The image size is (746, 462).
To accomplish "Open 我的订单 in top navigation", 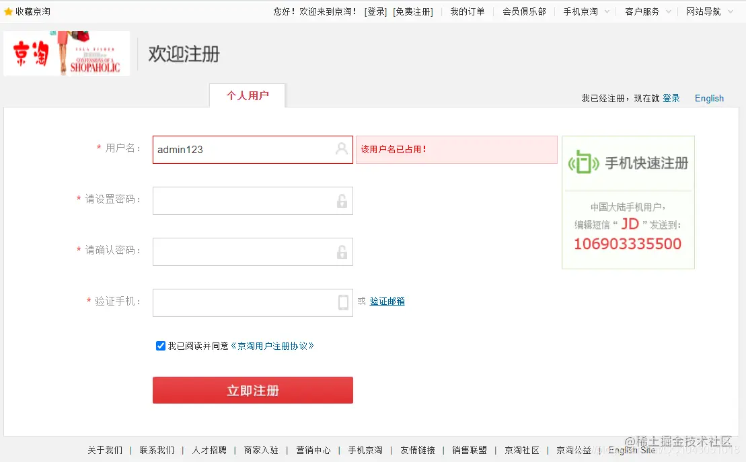I will tap(468, 11).
